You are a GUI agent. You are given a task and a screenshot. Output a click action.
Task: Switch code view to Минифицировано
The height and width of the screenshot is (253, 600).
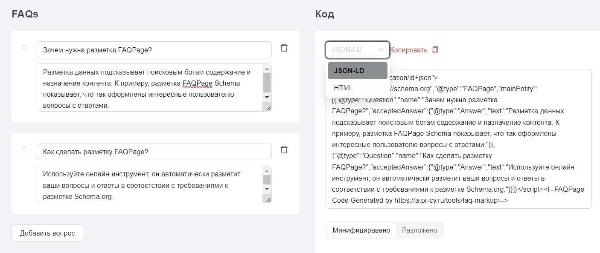[x=361, y=230]
